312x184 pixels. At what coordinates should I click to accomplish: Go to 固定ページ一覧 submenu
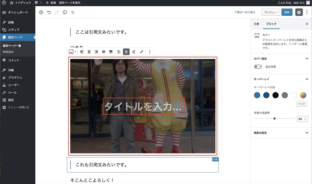(12, 46)
